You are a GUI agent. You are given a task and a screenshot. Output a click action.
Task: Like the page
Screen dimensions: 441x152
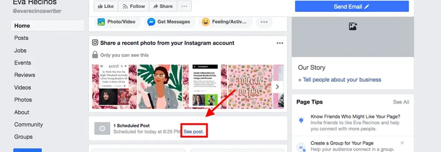(105, 6)
